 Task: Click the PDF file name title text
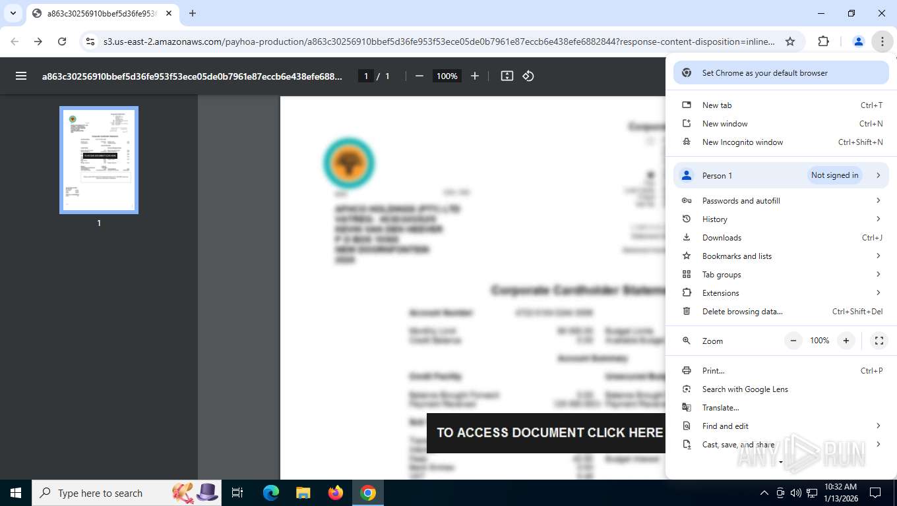coord(192,76)
